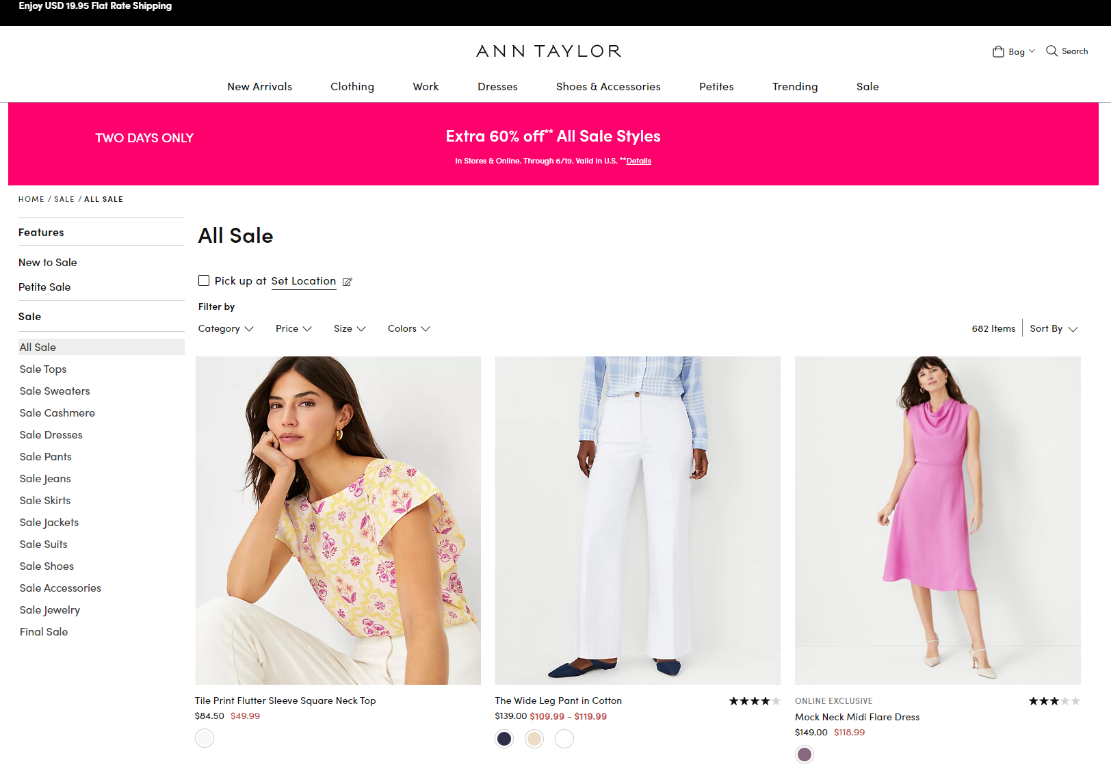Open the Petites menu
The height and width of the screenshot is (773, 1111).
tap(716, 87)
